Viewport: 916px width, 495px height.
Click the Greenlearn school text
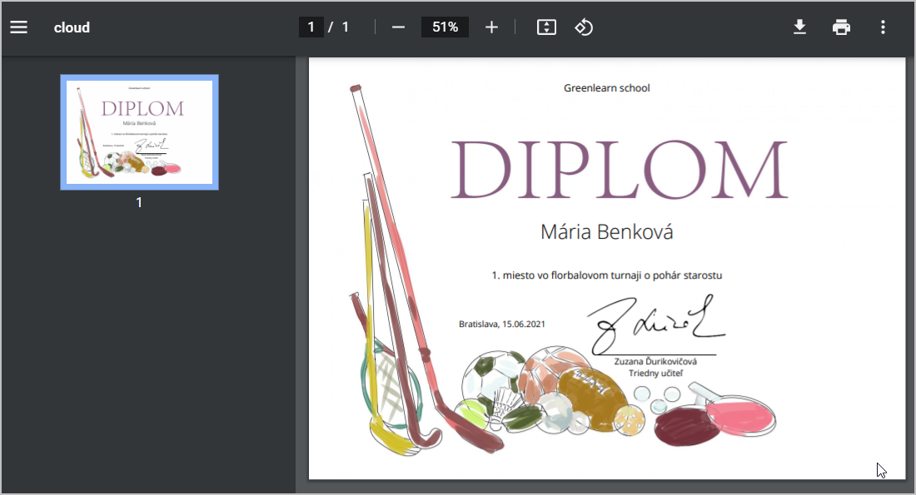coord(606,88)
